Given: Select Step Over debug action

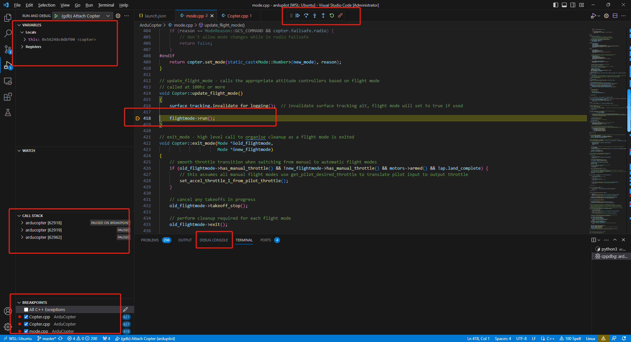Looking at the screenshot, I should click(306, 15).
